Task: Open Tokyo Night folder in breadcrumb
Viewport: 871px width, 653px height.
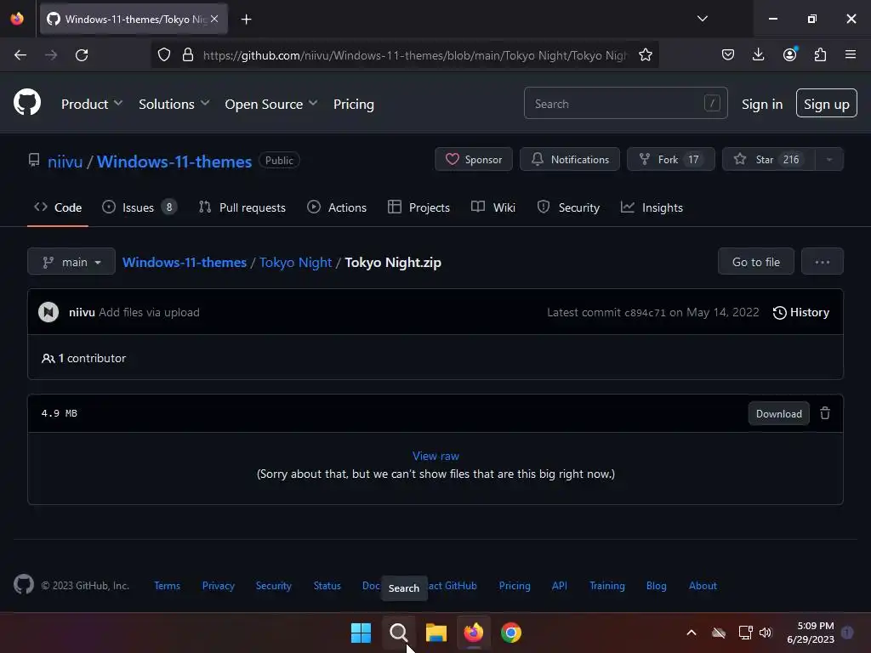Action: (295, 262)
